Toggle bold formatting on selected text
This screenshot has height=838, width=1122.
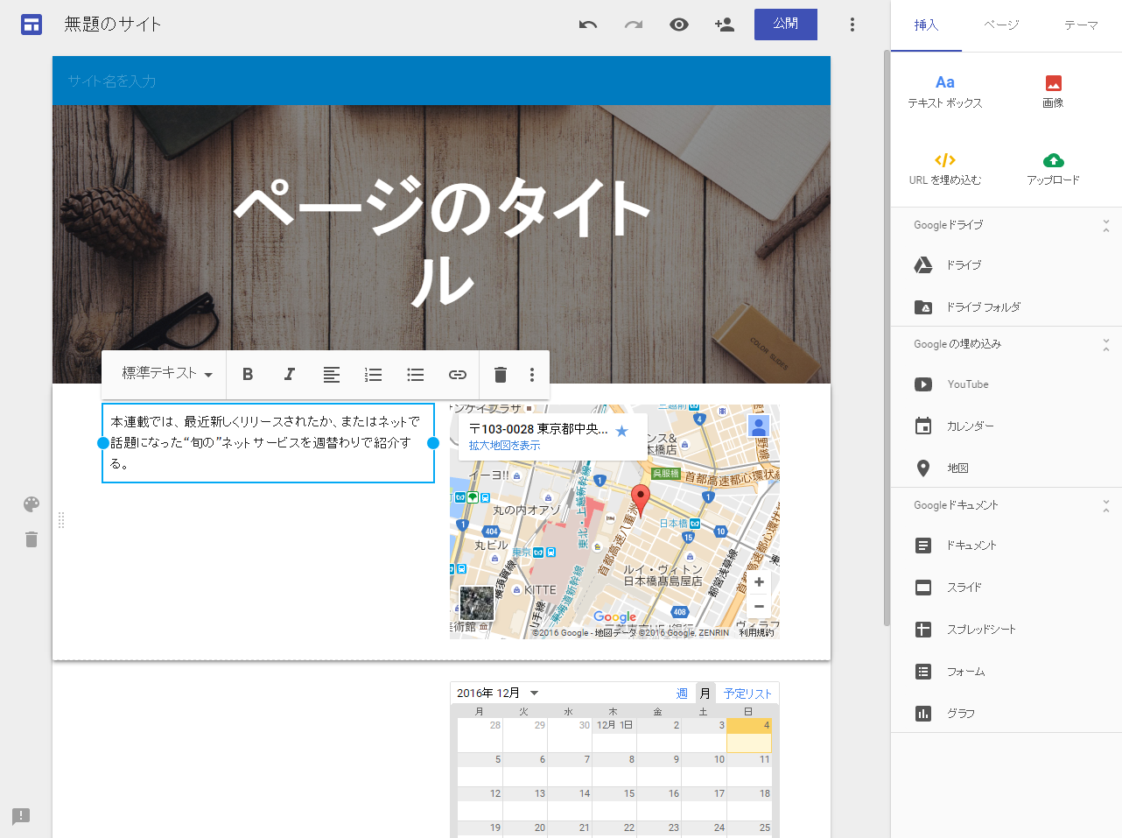[248, 374]
